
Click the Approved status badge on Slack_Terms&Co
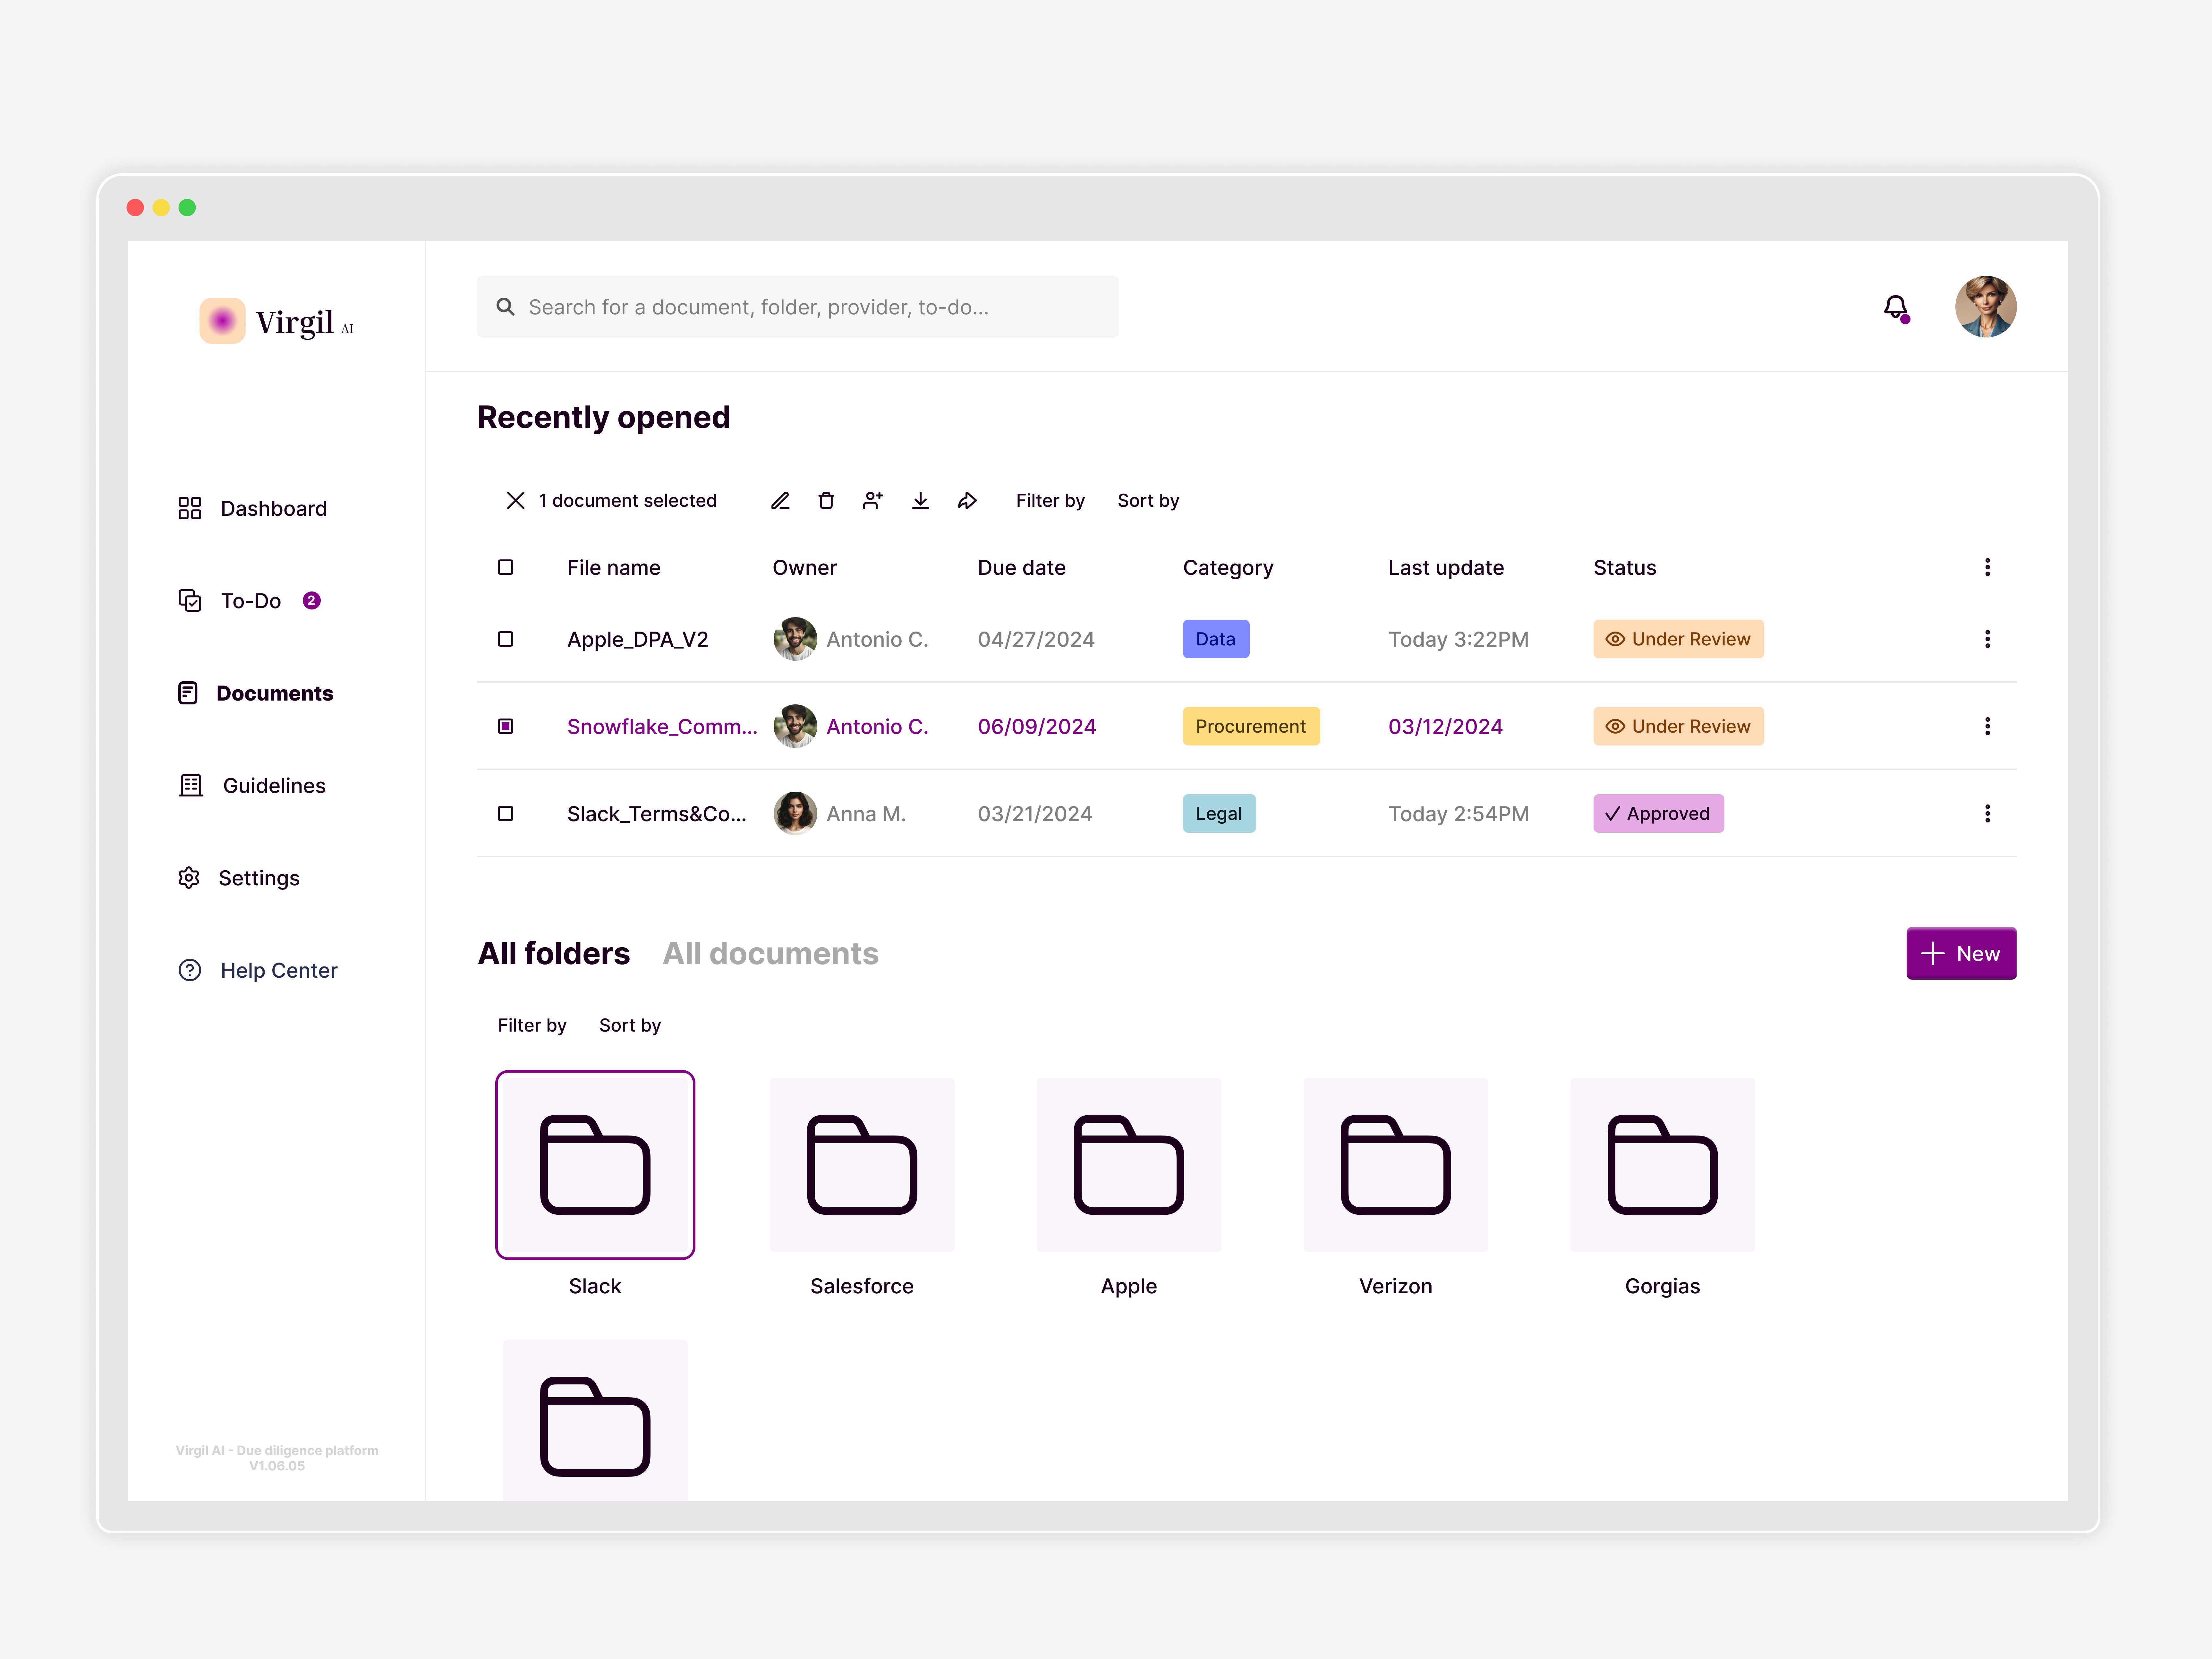(1658, 813)
